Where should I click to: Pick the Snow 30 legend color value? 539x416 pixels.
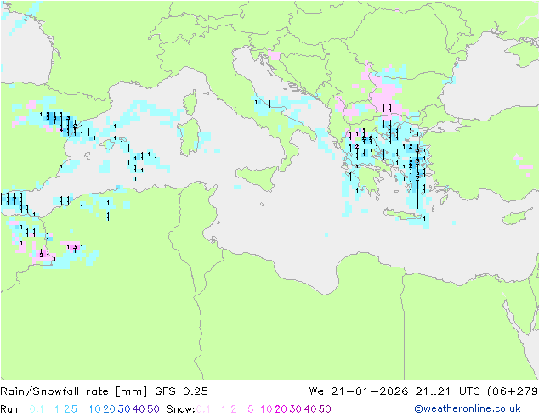click(296, 409)
